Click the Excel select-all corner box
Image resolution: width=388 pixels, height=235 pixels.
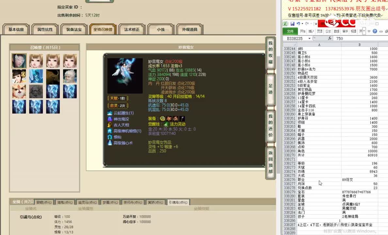point(289,44)
